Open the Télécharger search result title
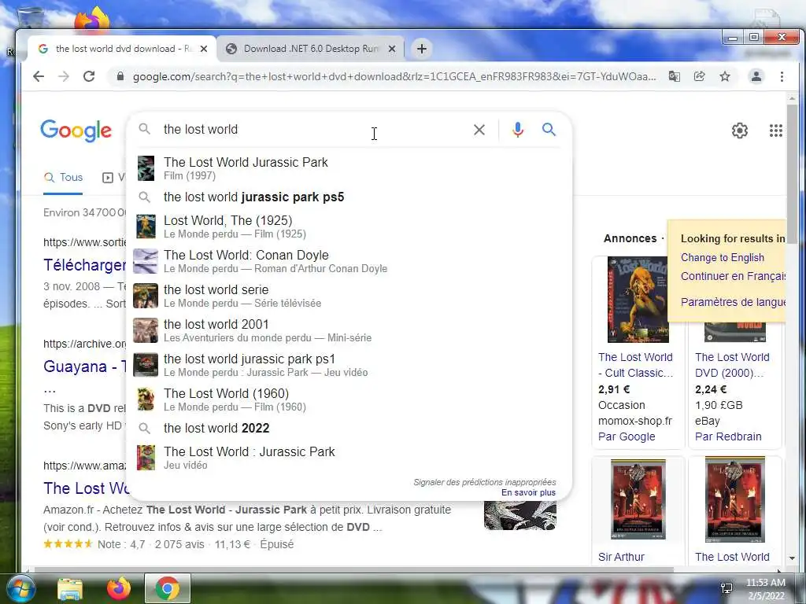This screenshot has width=806, height=604. [x=84, y=265]
